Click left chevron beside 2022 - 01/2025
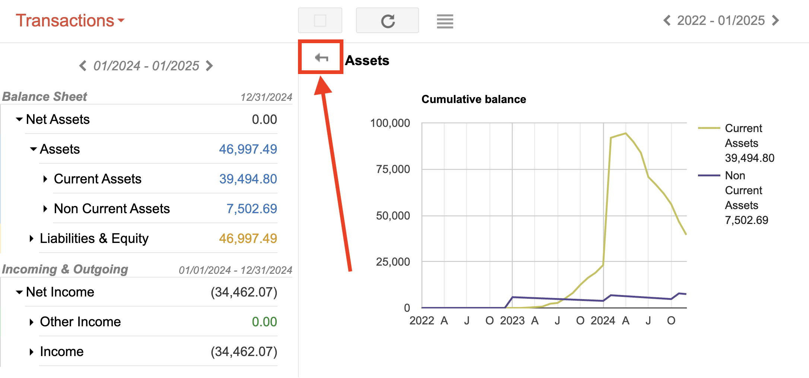Viewport: 809px width, 378px height. point(666,20)
